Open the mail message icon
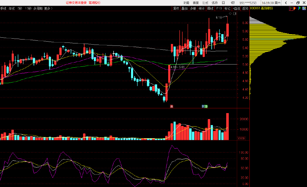 (233, 3)
